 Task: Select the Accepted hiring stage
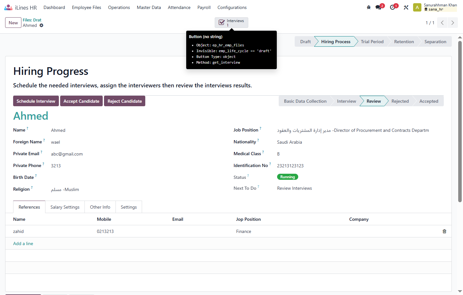click(429, 101)
